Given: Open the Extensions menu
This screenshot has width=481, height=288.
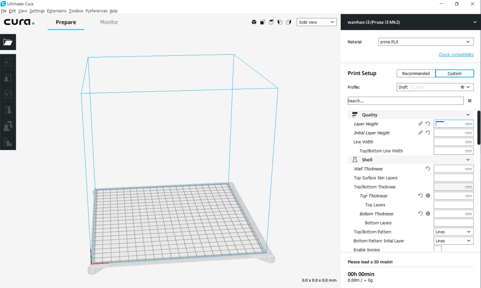Looking at the screenshot, I should pos(56,11).
